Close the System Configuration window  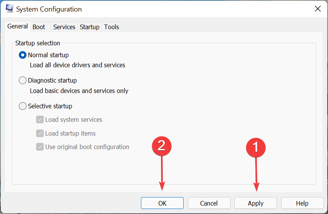(x=318, y=9)
